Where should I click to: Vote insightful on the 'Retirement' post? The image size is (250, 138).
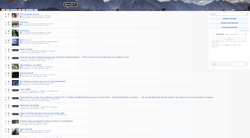(x=6, y=31)
